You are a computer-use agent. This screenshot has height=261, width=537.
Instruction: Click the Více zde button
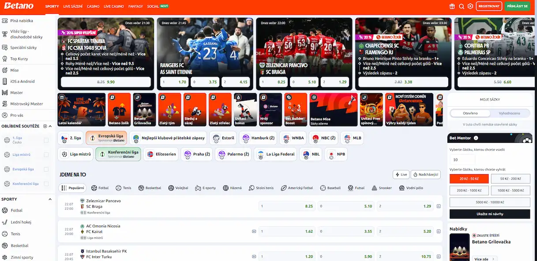tap(484, 259)
